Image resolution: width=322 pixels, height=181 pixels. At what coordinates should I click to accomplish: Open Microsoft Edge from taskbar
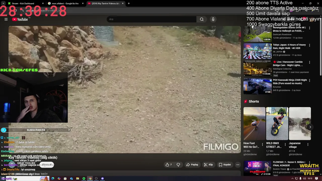pyautogui.click(x=53, y=178)
